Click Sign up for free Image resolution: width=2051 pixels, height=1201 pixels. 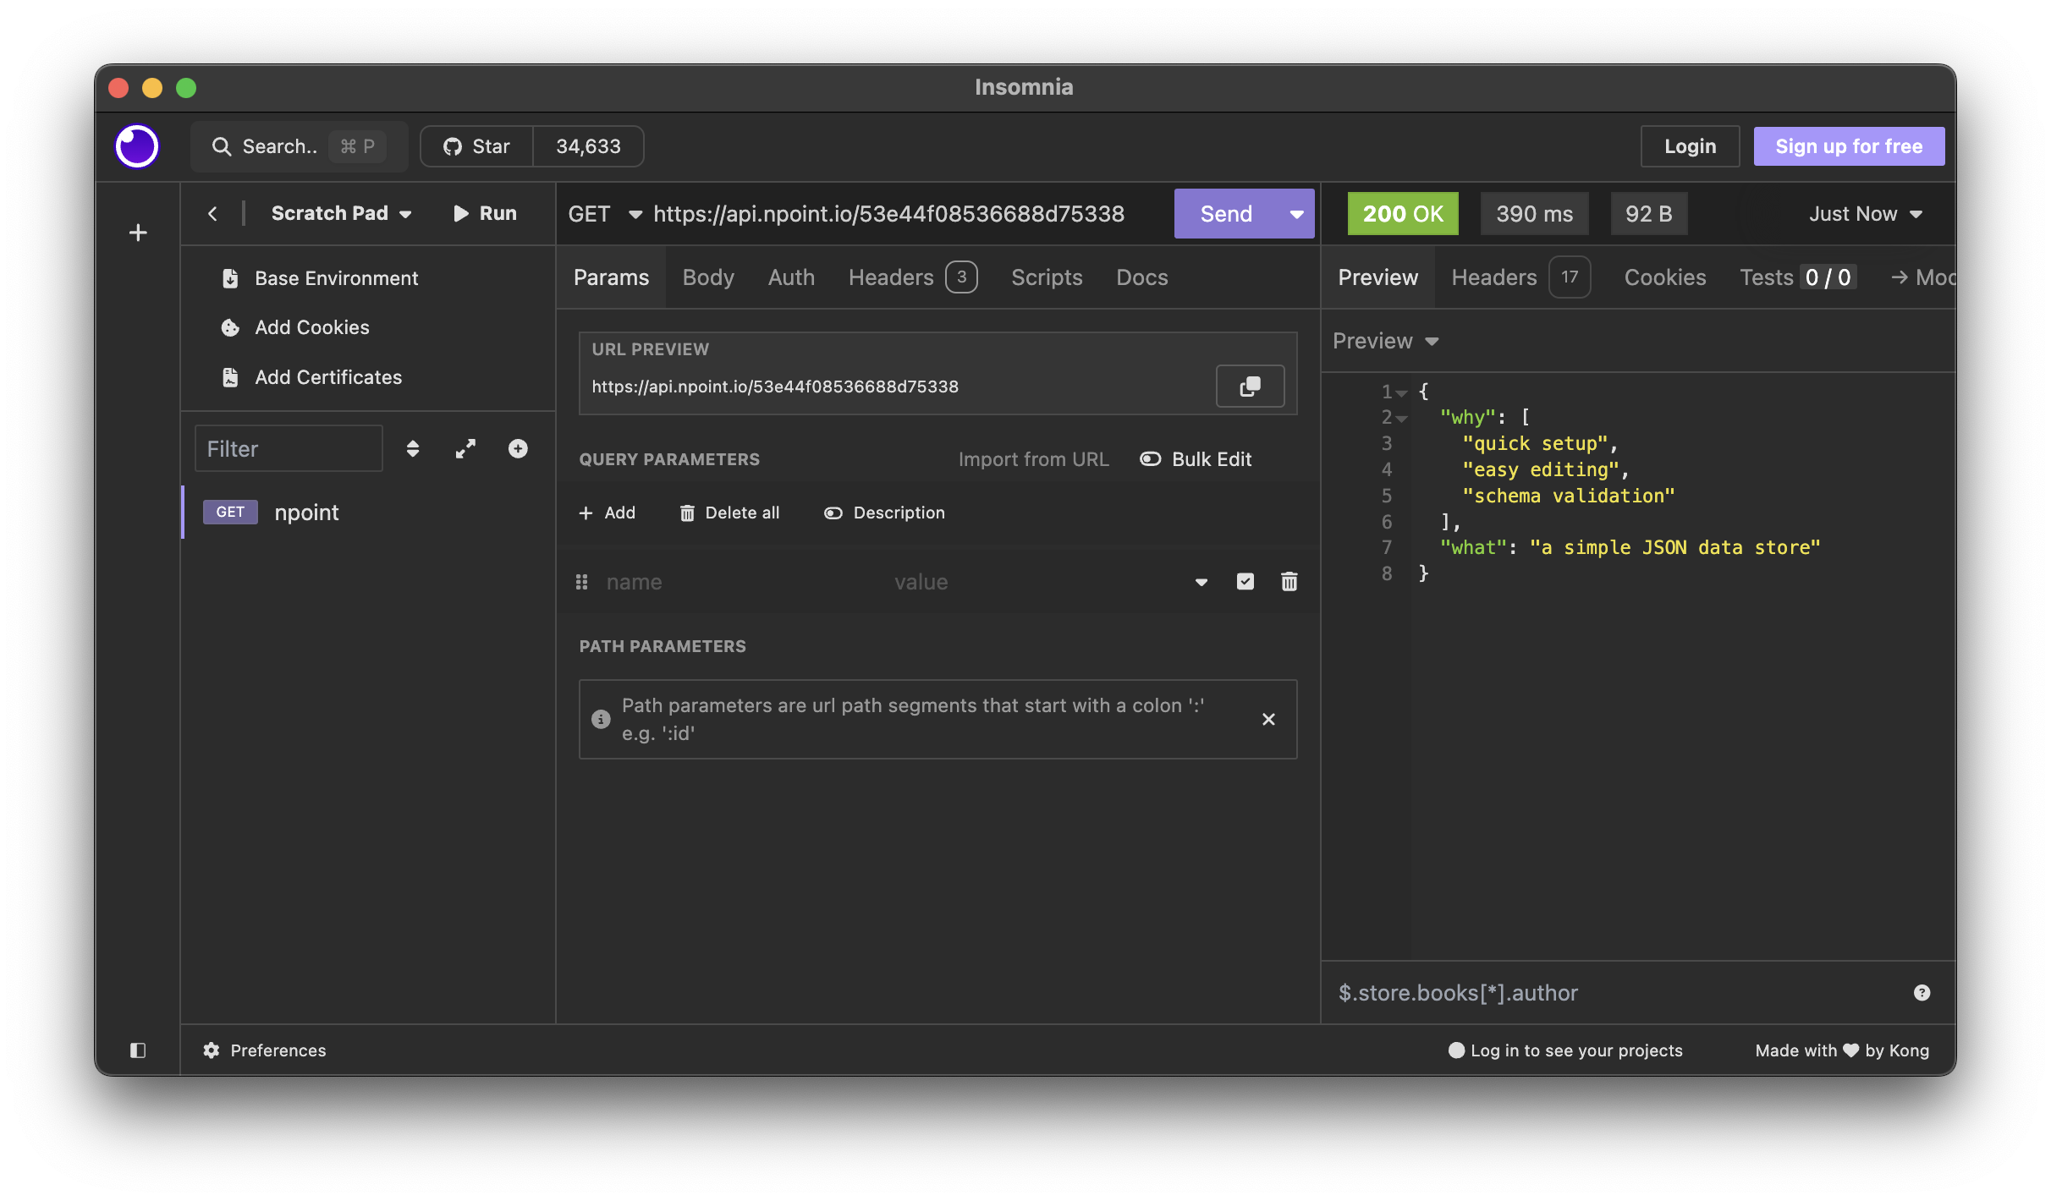click(x=1849, y=146)
